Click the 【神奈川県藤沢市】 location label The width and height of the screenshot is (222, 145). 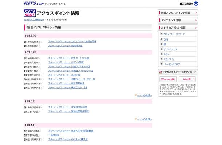(x=33, y=79)
